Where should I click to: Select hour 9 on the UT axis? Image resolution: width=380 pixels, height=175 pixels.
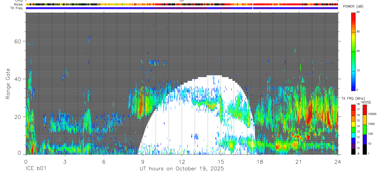pos(143,161)
